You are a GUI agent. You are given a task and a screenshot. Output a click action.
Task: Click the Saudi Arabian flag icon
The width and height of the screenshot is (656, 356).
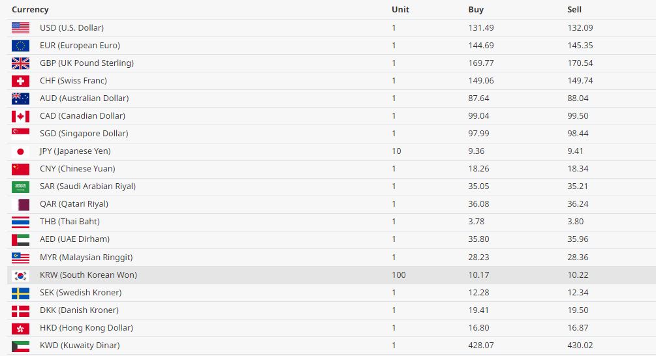(x=20, y=186)
